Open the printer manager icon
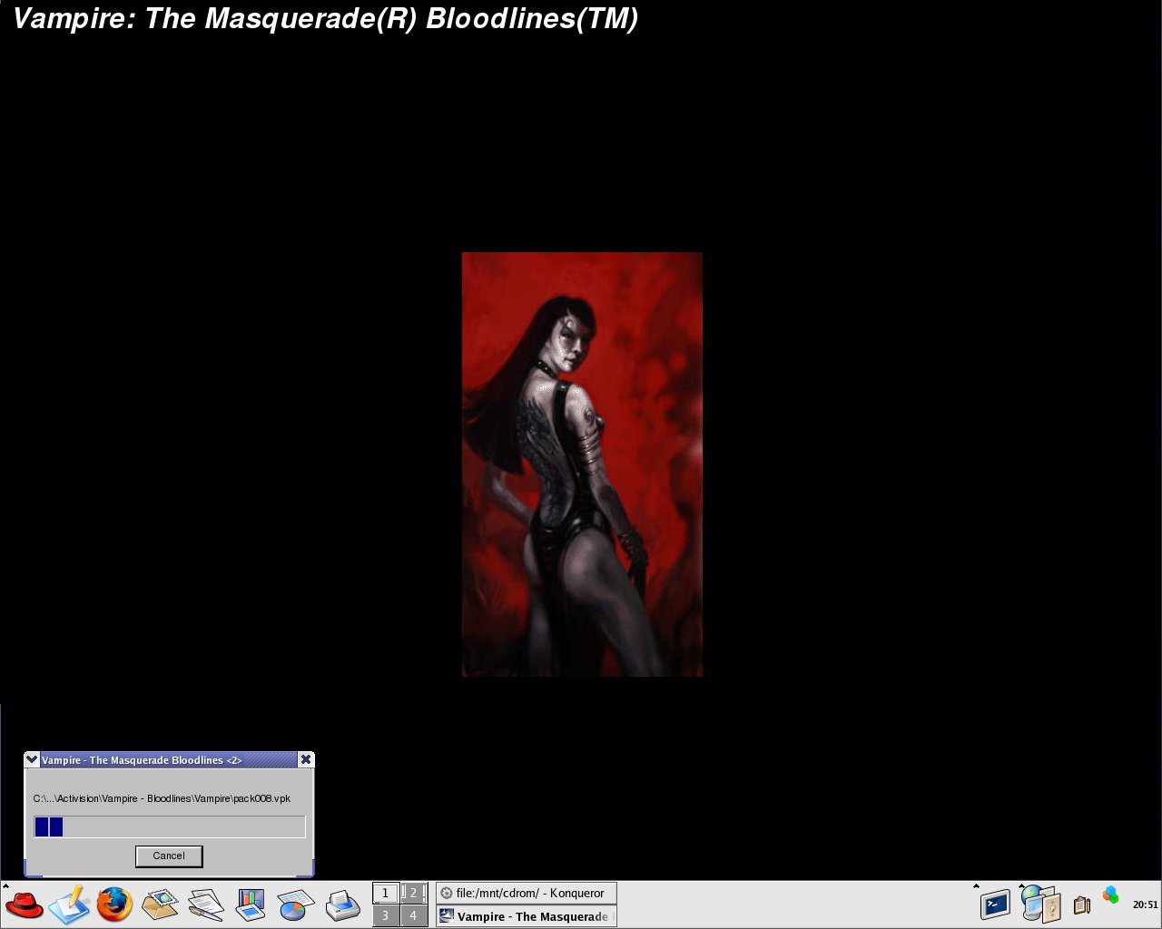The image size is (1162, 929). click(342, 905)
